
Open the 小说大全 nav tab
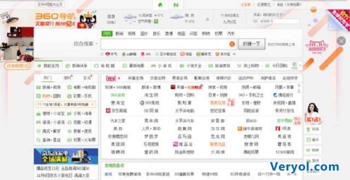pyautogui.click(x=190, y=65)
